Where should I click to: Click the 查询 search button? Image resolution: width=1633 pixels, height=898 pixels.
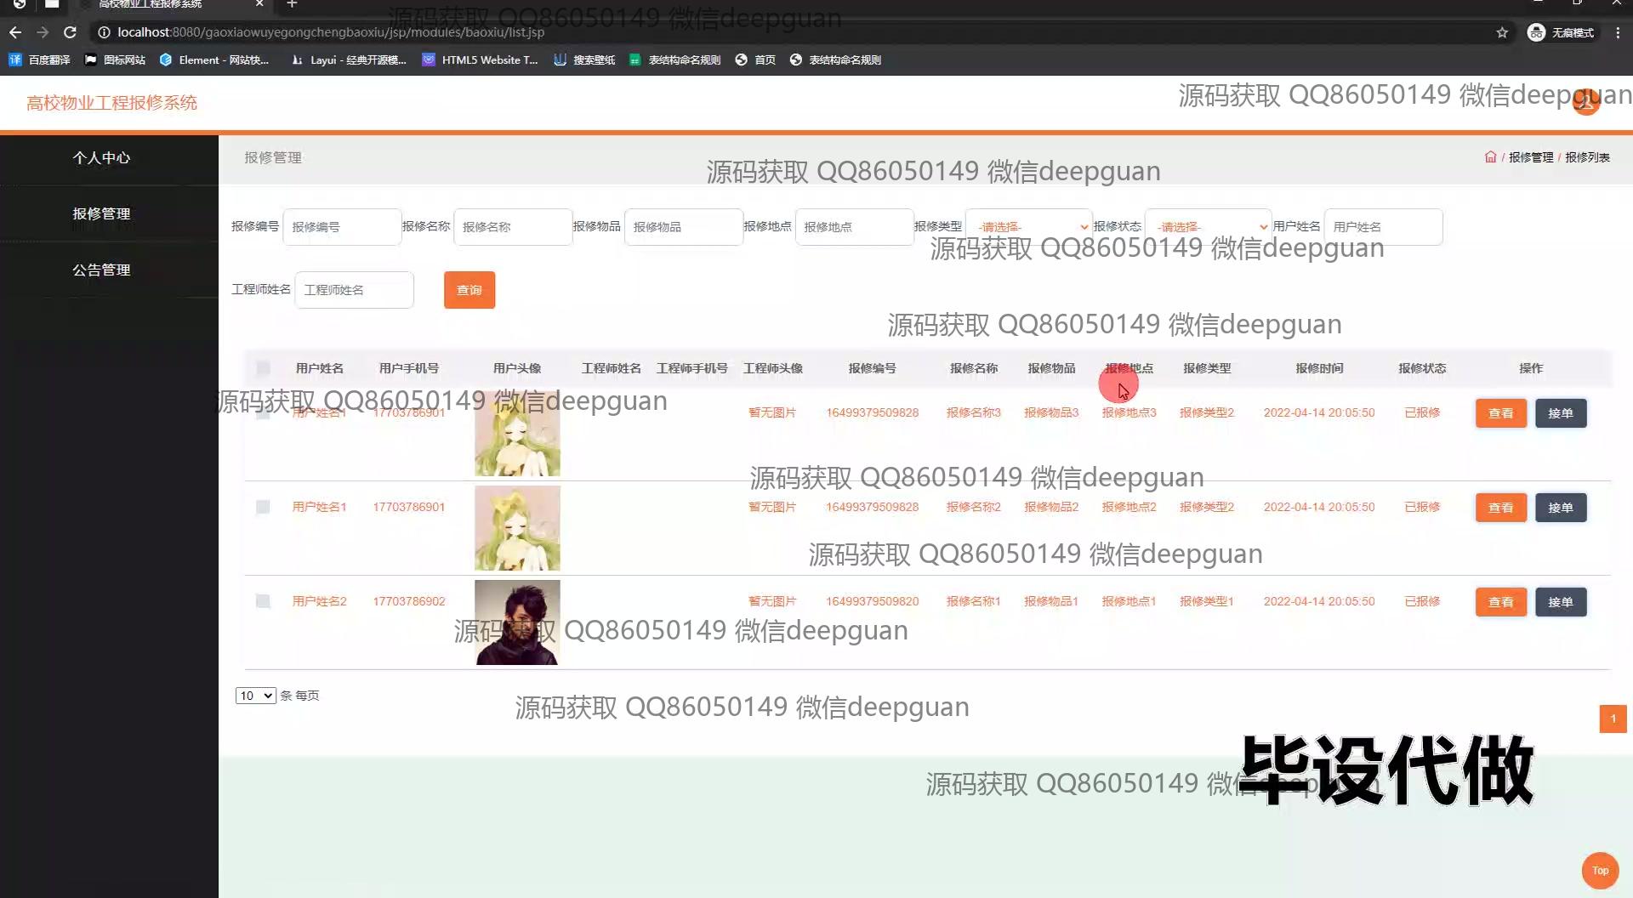click(469, 290)
